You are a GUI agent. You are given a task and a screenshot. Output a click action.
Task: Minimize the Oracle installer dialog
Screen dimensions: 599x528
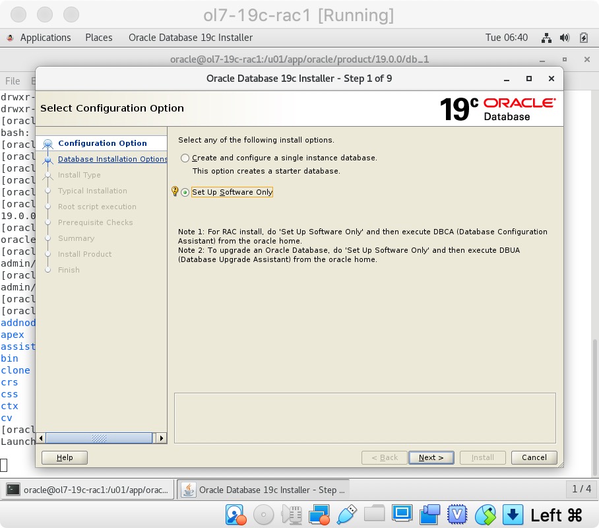click(507, 79)
